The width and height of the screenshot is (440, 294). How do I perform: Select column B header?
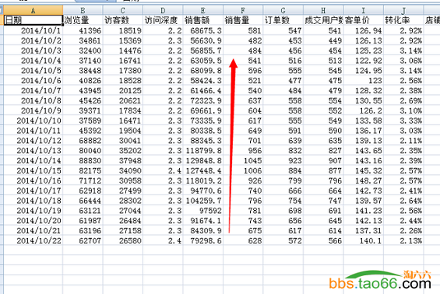click(x=83, y=10)
